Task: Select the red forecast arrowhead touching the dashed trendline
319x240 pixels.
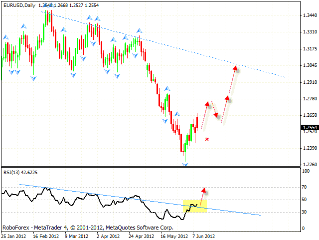Action: [x=237, y=70]
